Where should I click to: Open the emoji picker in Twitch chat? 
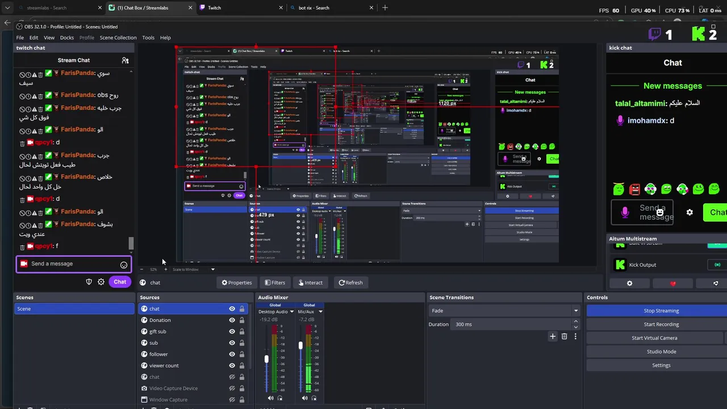point(124,265)
